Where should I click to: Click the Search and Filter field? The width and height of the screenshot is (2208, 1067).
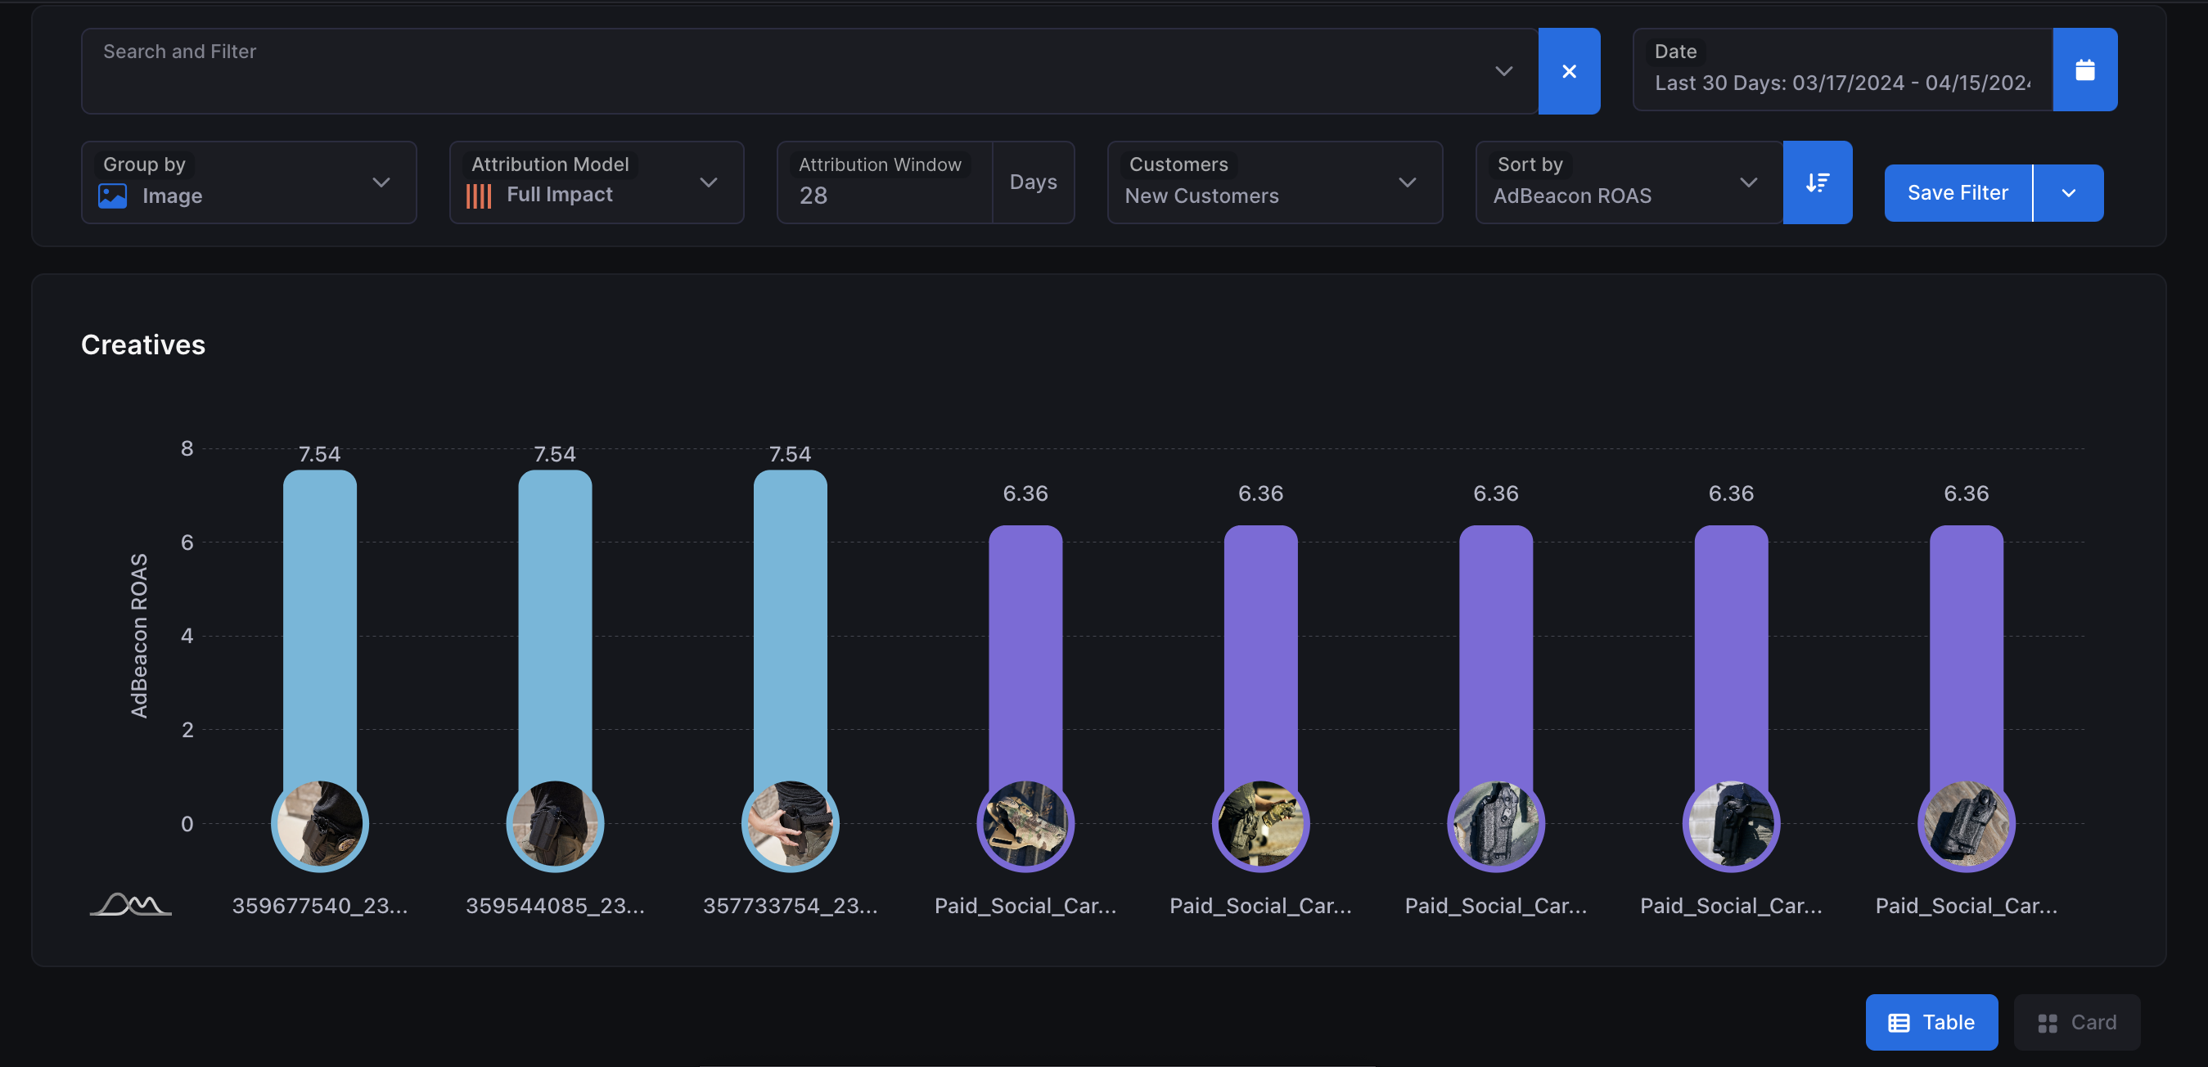pyautogui.click(x=789, y=71)
